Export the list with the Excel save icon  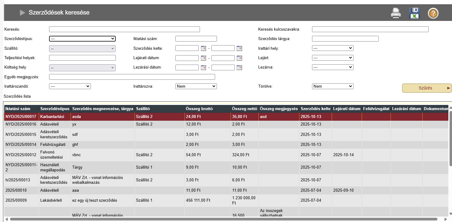tap(414, 13)
